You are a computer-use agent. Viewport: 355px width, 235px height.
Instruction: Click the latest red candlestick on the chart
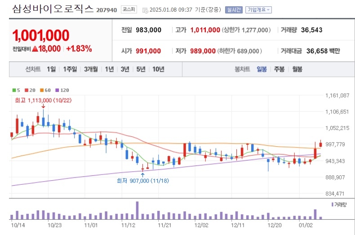pos(320,144)
